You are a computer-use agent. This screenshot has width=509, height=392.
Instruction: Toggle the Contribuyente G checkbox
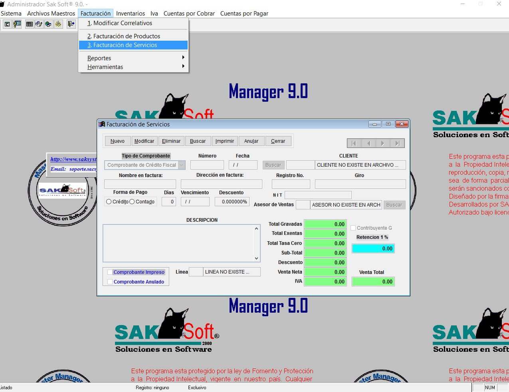(353, 228)
